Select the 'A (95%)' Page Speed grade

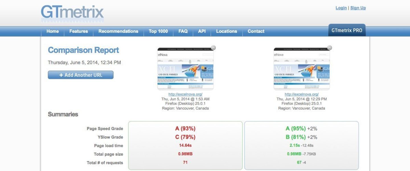coord(296,129)
